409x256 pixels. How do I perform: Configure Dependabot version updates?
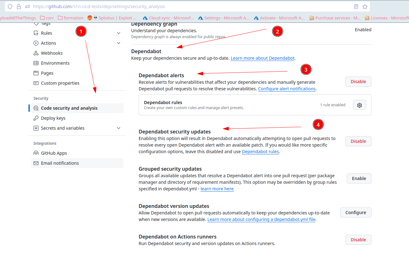356,213
